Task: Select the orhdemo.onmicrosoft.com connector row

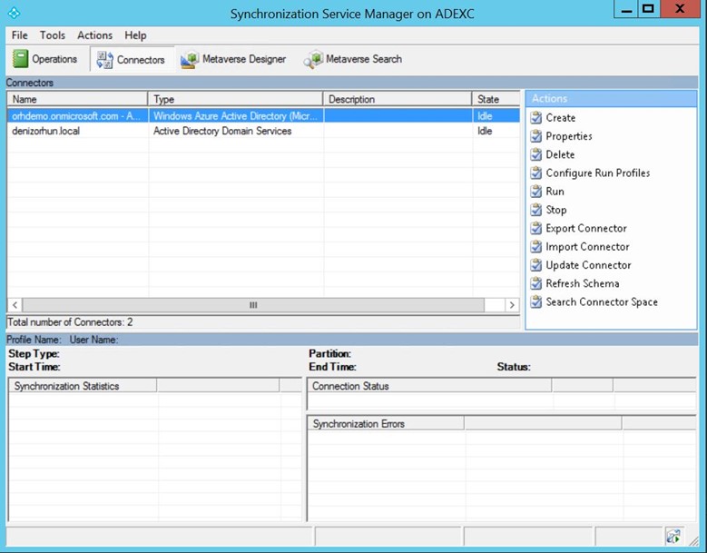Action: pyautogui.click(x=263, y=116)
